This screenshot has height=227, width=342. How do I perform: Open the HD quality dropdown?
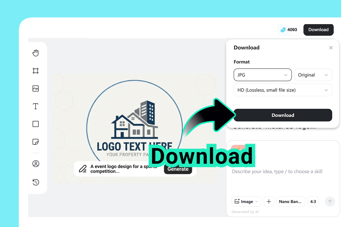283,90
